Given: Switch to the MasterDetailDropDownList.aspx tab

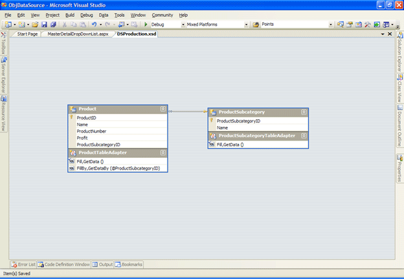Looking at the screenshot, I should click(78, 34).
